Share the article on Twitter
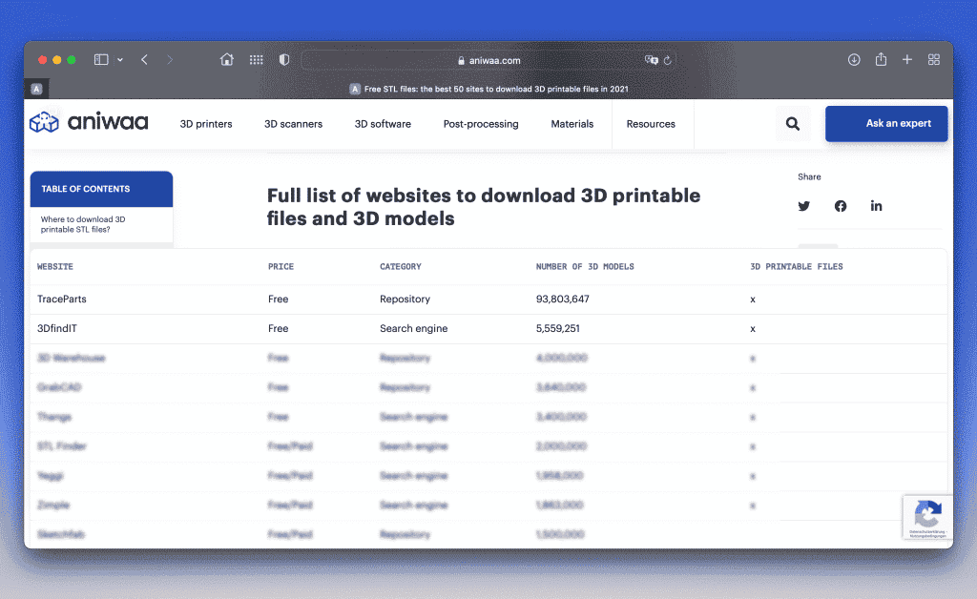 click(x=804, y=206)
